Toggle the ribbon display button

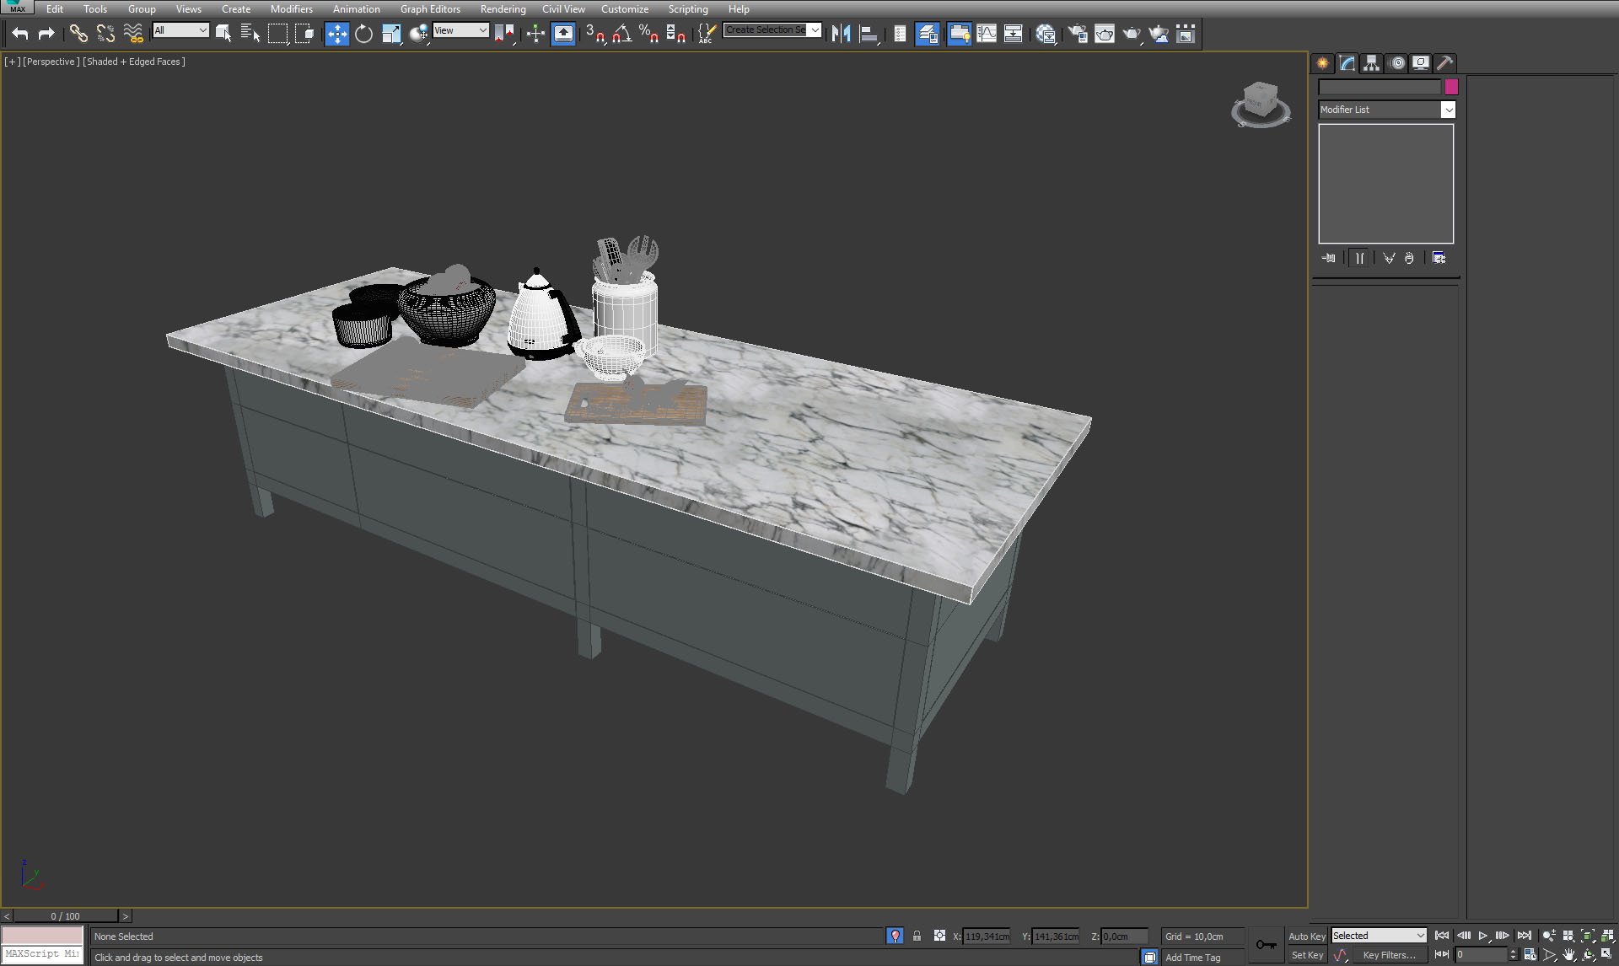coord(959,34)
